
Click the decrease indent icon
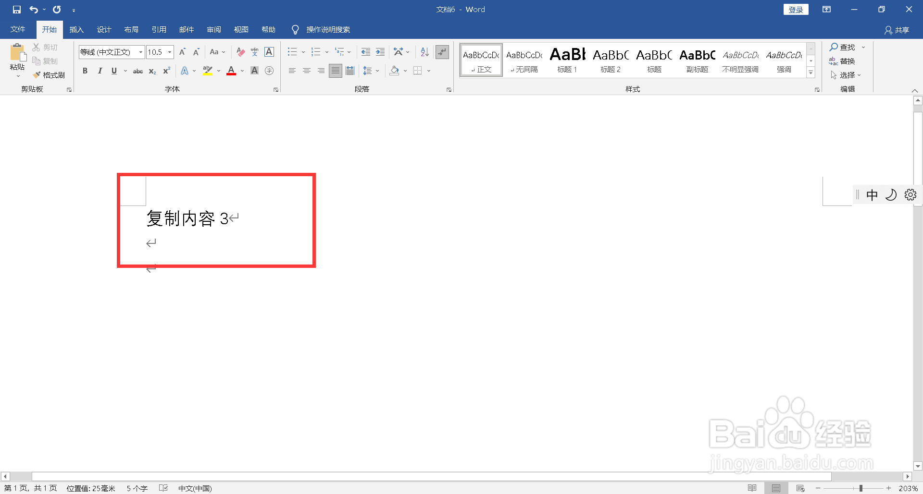366,52
